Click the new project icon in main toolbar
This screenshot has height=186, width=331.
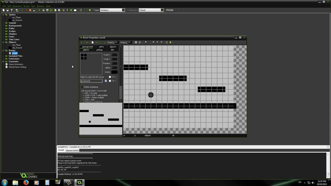click(x=3, y=10)
